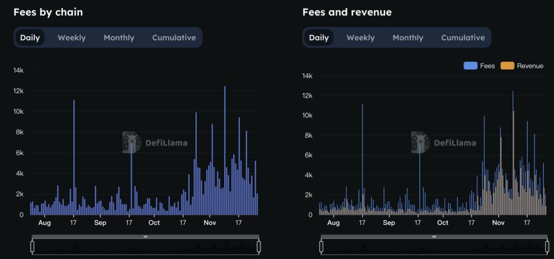Open Cumulative view in Fees and revenue
This screenshot has height=259, width=554.
463,38
